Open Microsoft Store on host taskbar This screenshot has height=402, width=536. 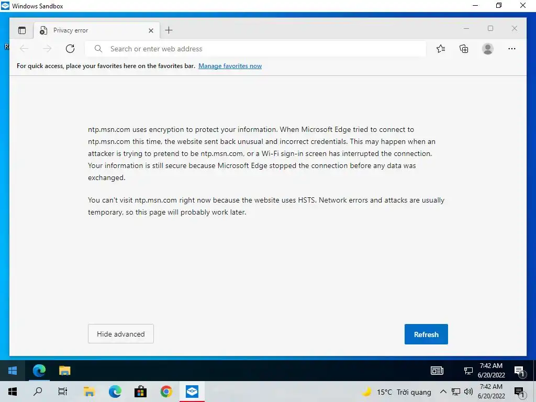click(140, 392)
